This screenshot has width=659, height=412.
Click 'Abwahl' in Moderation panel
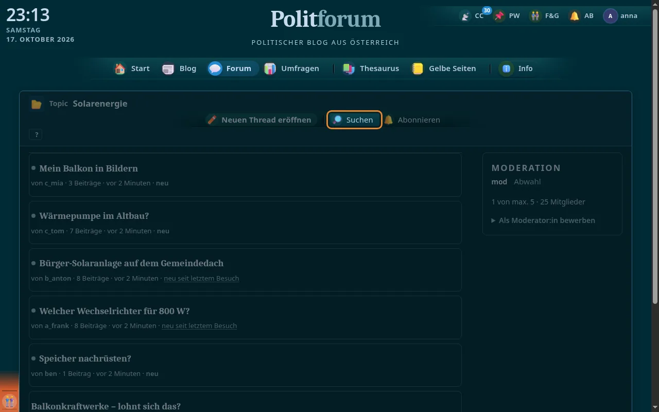tap(527, 182)
